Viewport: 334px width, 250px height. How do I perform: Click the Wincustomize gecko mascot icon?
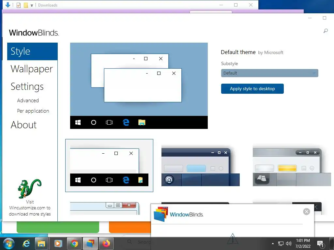[29, 188]
